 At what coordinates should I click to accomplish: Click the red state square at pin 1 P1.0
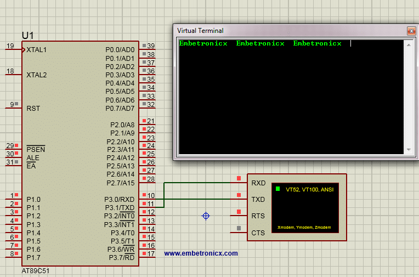coord(16,195)
